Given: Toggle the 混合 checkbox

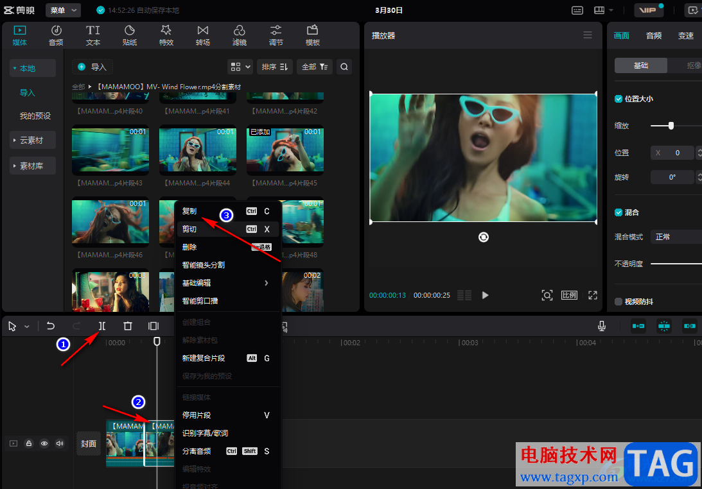Looking at the screenshot, I should (619, 212).
